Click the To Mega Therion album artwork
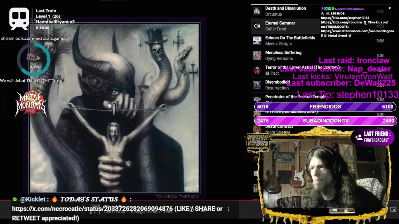This screenshot has height=224, width=399. pyautogui.click(x=114, y=108)
